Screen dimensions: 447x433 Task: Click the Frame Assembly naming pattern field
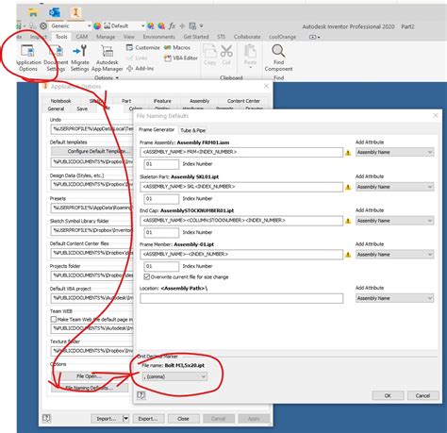click(241, 152)
